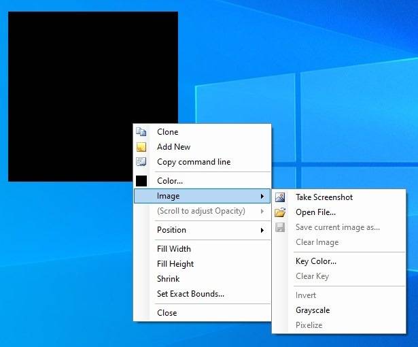Select Pixelize in the Image submenu
418x347 pixels.
339,325
